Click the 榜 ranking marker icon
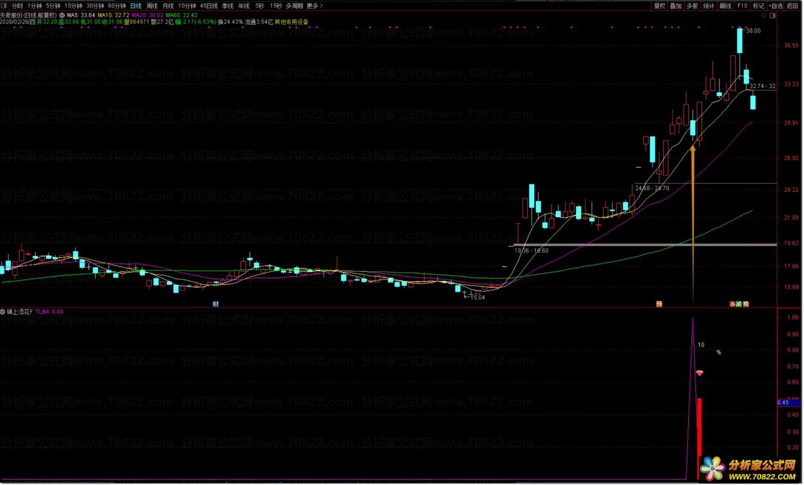This screenshot has height=485, width=804. tap(746, 304)
